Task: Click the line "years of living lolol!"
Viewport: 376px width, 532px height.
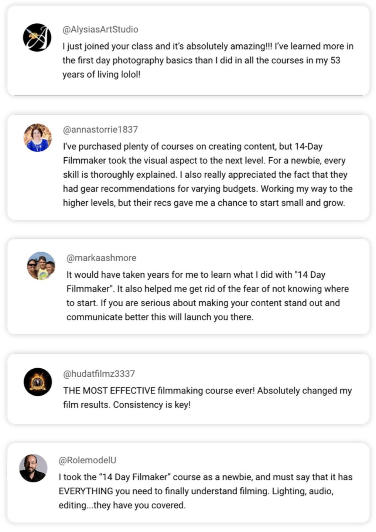Action: (x=102, y=75)
